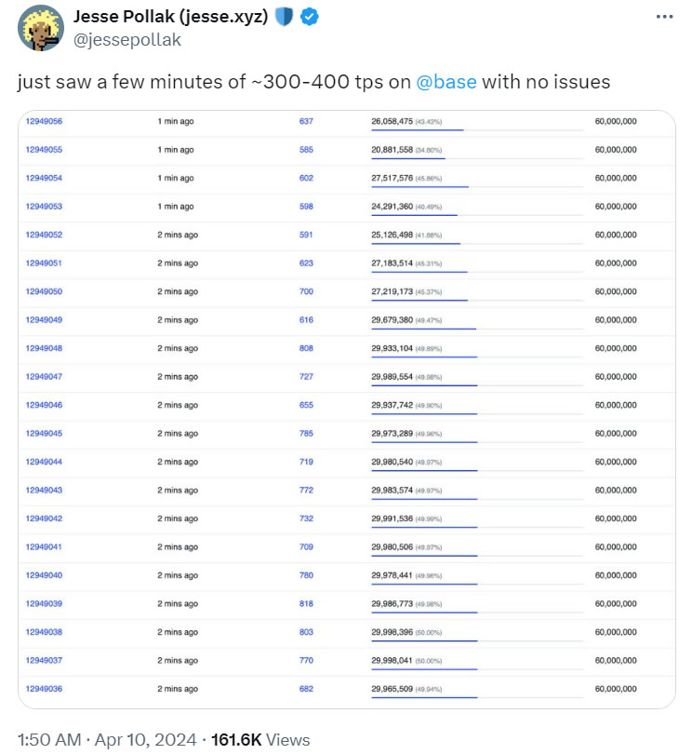Click transaction count 616

point(306,320)
